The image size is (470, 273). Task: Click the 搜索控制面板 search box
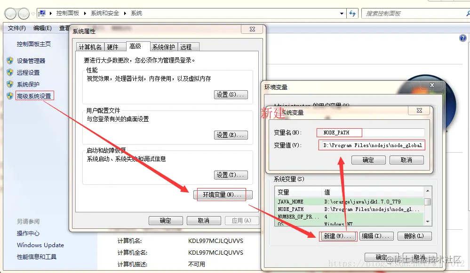coord(415,14)
